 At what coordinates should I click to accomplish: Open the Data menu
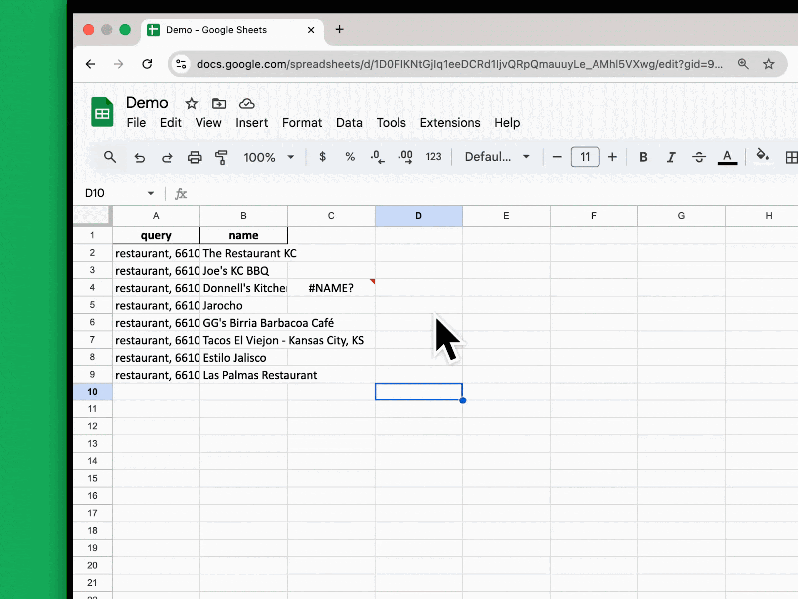pos(349,123)
